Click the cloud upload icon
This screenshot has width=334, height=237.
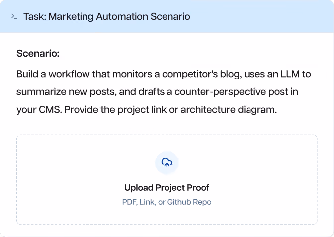click(x=167, y=163)
